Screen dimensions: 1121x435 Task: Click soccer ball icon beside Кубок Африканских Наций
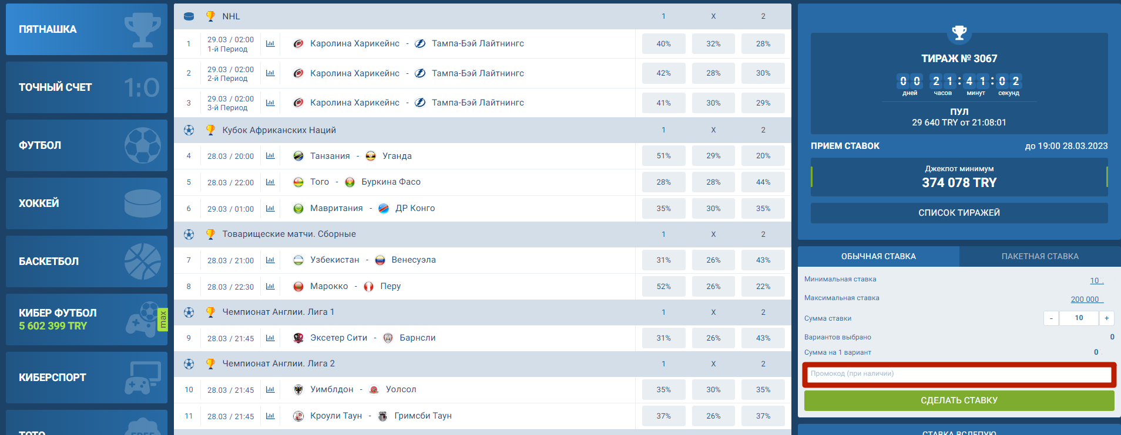189,130
